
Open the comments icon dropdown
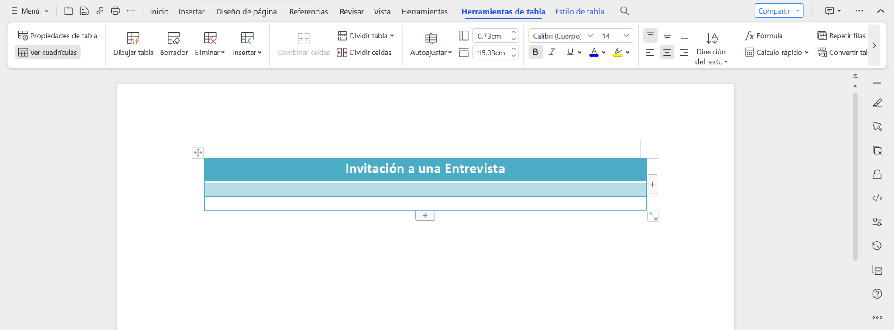tap(833, 11)
